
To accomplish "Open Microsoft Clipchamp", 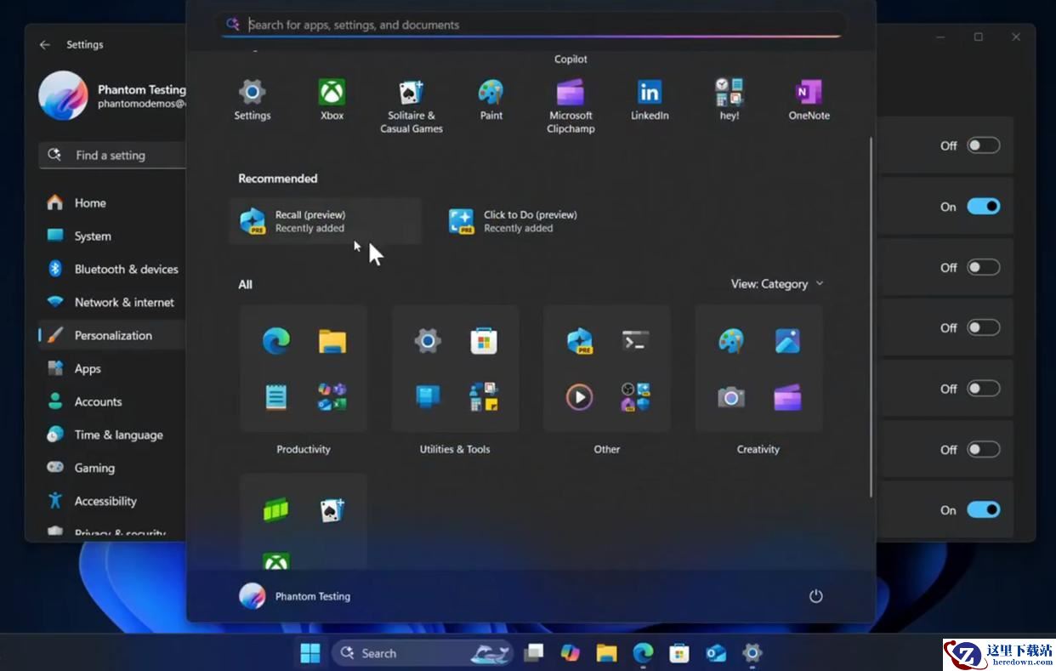I will (x=571, y=106).
